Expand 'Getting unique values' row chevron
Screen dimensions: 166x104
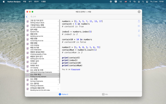(x=58, y=21)
